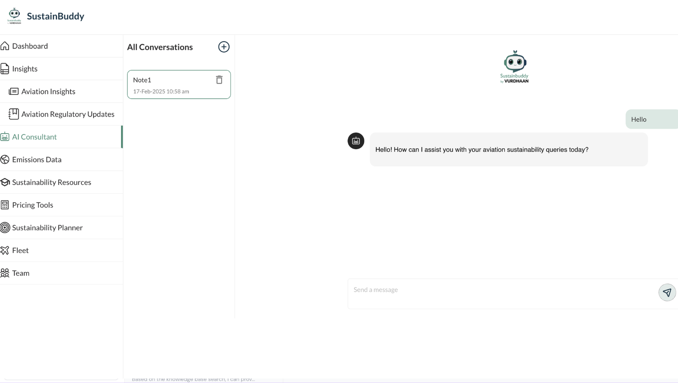Click the Fleet airplane icon
The width and height of the screenshot is (678, 383).
[x=5, y=250]
